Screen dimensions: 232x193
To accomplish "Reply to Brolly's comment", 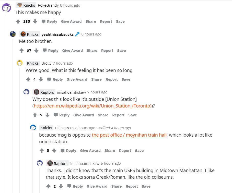I will coord(55,79).
